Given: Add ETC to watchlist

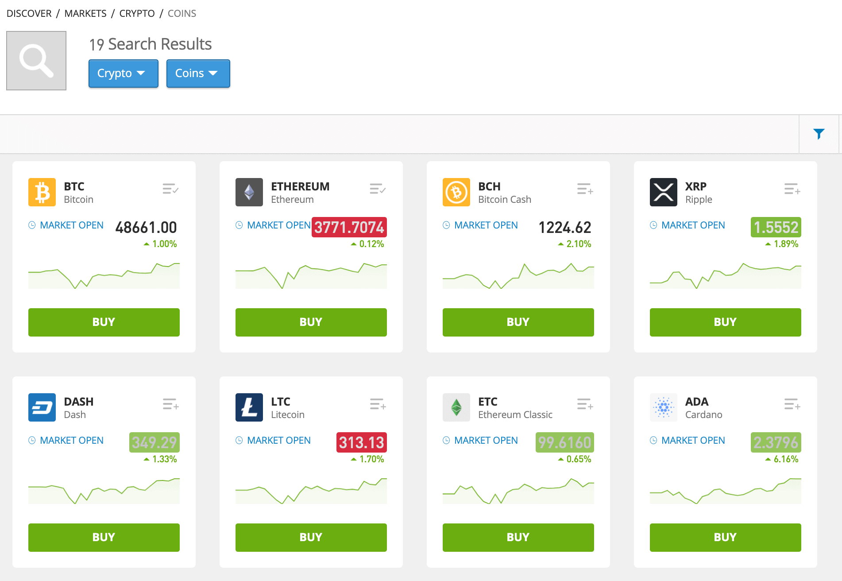Looking at the screenshot, I should 585,404.
